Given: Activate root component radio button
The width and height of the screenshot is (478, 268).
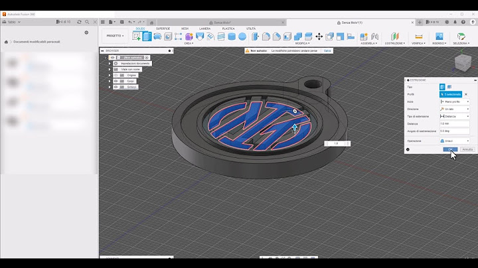Looking at the screenshot, I should click(147, 58).
